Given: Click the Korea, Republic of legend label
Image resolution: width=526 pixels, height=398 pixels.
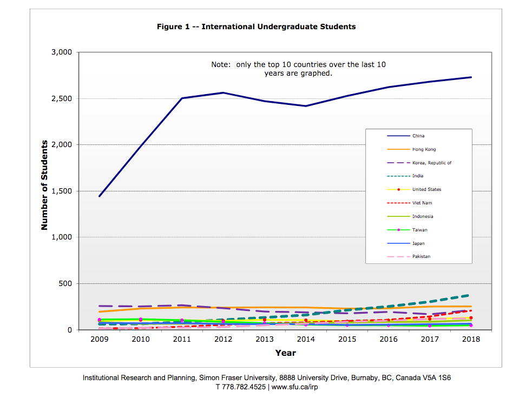Looking at the screenshot, I should coord(431,163).
